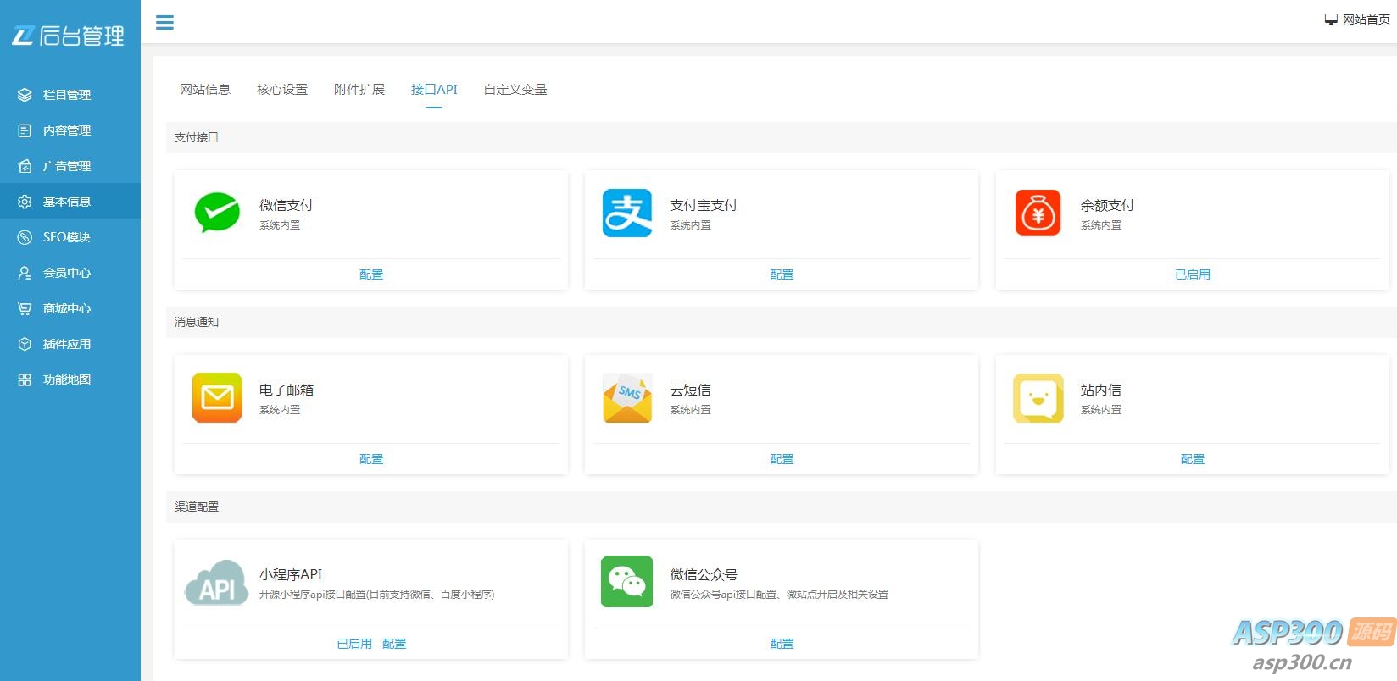Expand 内容管理 sidebar menu
Screen dimensions: 1397x681
point(67,130)
